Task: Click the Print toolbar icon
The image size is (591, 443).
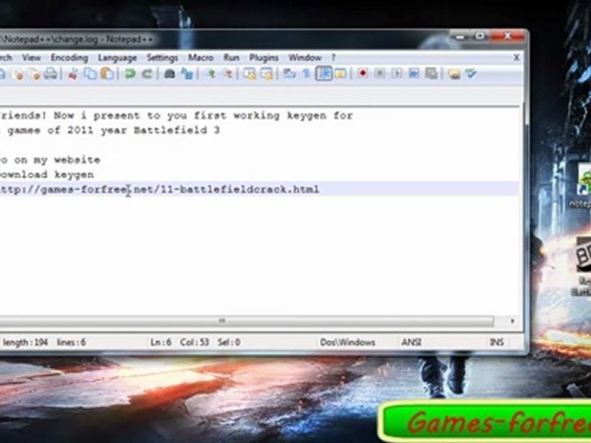Action: tap(51, 74)
